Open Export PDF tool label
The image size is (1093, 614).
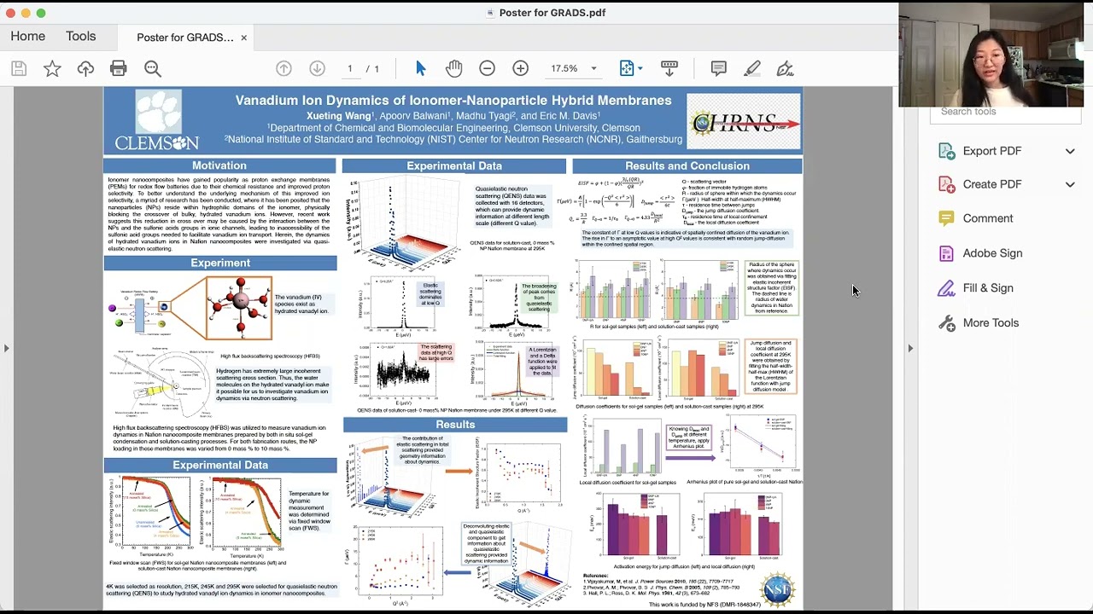click(992, 151)
